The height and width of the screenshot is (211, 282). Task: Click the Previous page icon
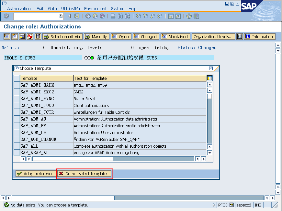point(145,16)
